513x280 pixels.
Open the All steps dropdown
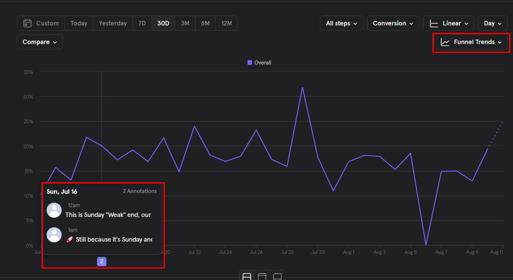[x=341, y=23]
